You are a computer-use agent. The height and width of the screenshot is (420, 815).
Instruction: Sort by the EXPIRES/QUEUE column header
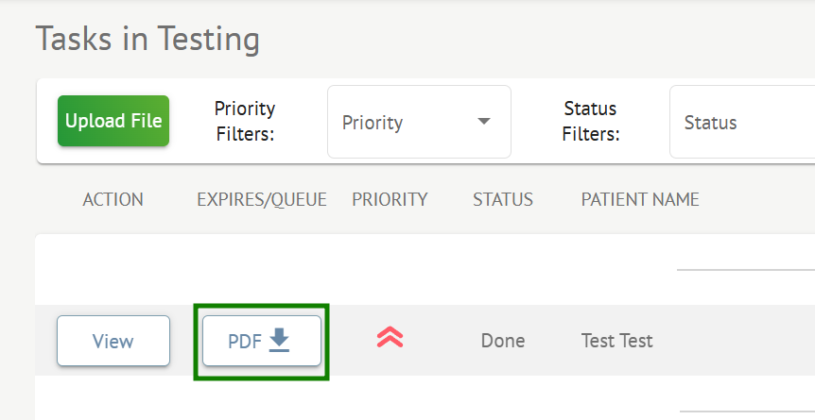coord(262,199)
